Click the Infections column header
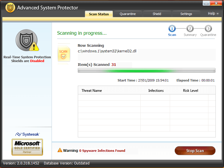 click(156, 91)
